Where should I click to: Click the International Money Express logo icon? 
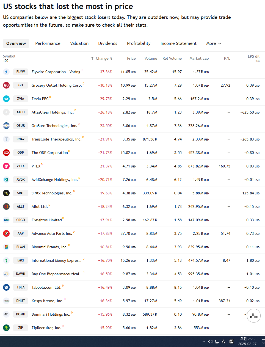(x=6, y=260)
